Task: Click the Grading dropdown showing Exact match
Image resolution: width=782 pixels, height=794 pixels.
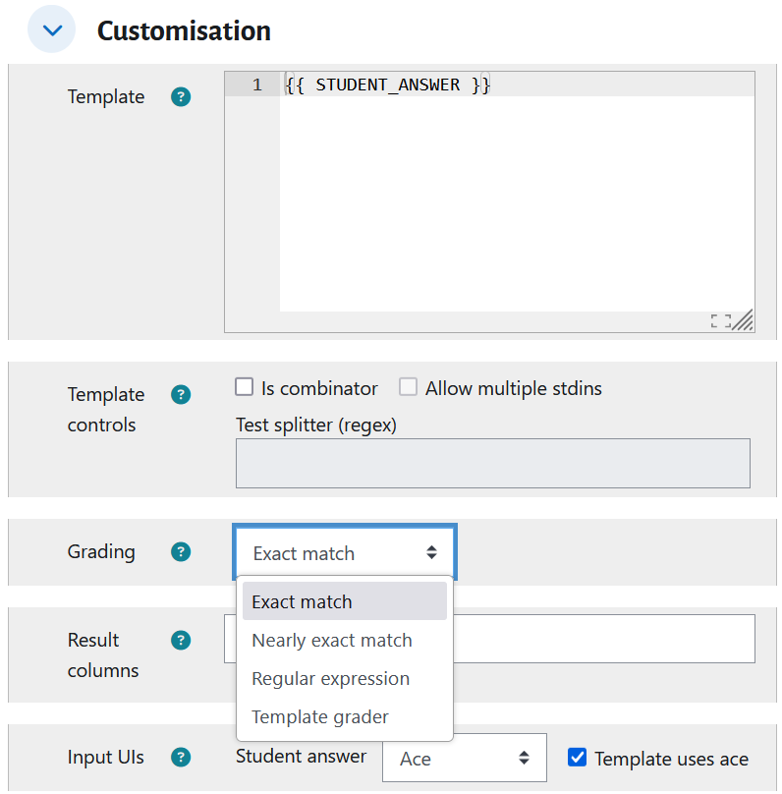Action: (345, 552)
